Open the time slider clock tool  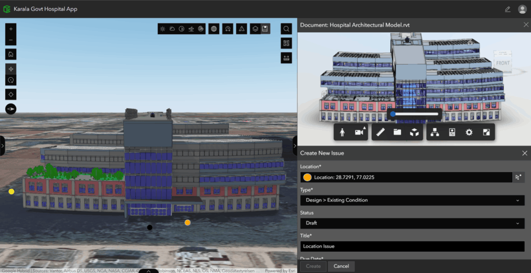(x=228, y=29)
